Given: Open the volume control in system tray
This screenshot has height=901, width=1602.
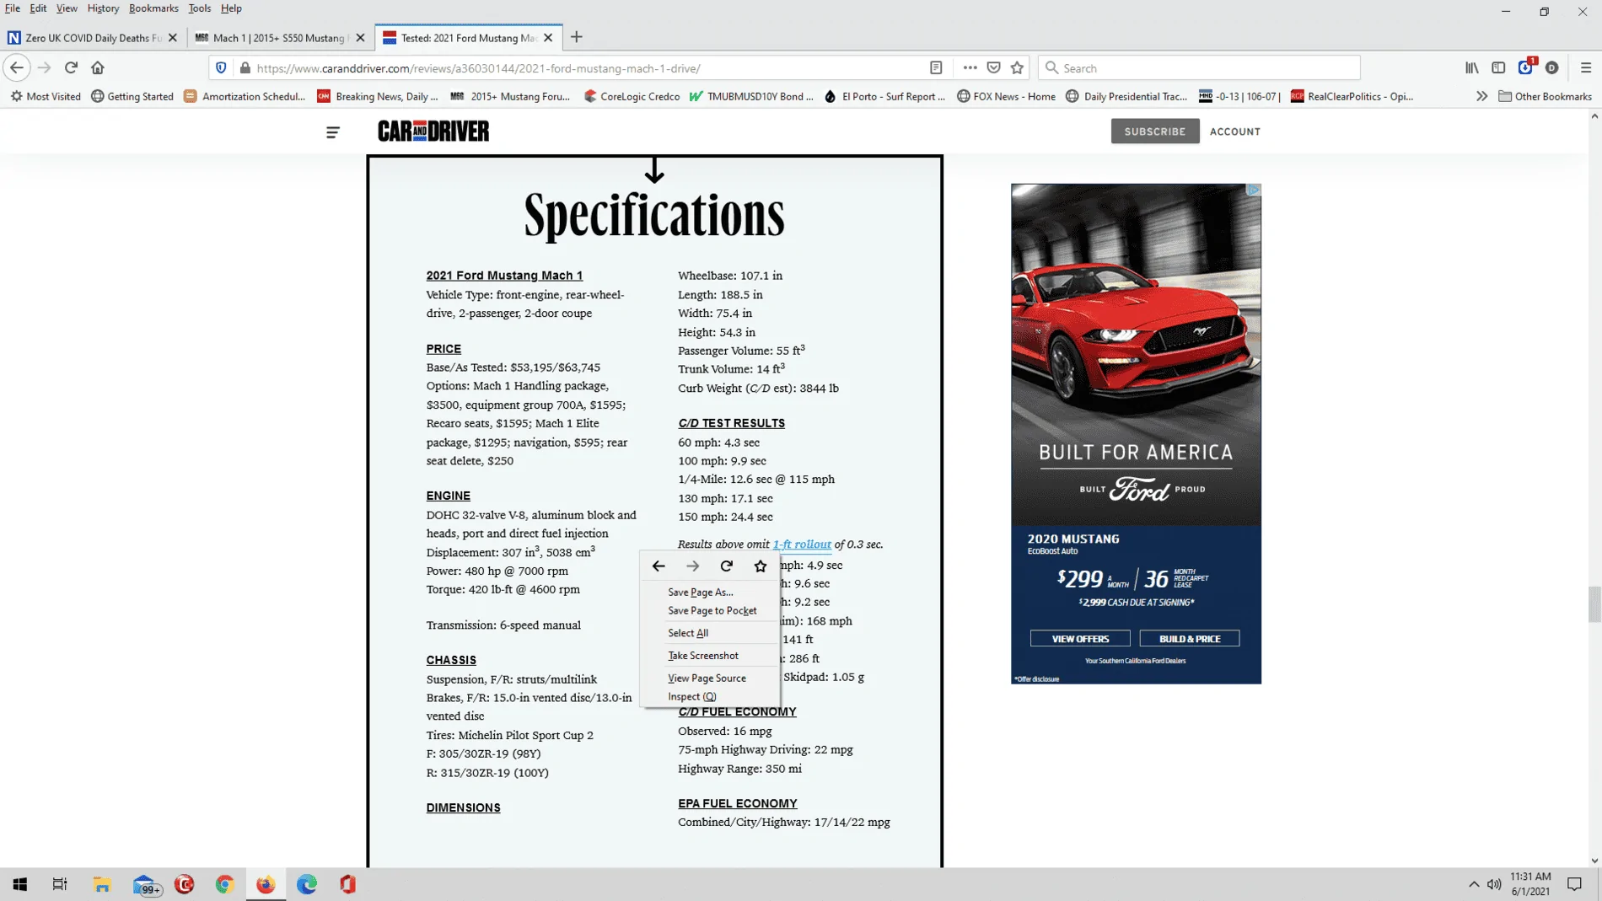Looking at the screenshot, I should tap(1494, 884).
